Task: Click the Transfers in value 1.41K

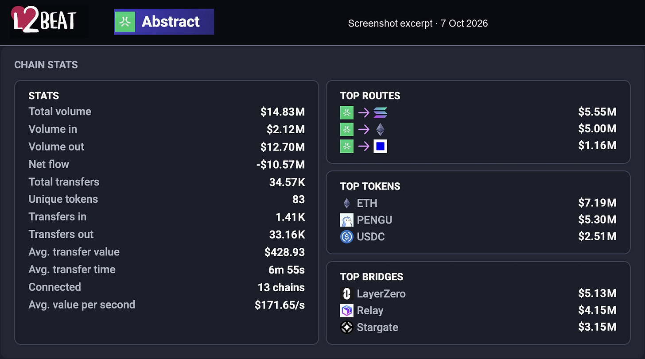Action: (x=290, y=217)
